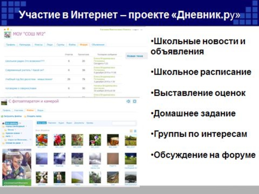Open the город Свободный folder

(15, 126)
